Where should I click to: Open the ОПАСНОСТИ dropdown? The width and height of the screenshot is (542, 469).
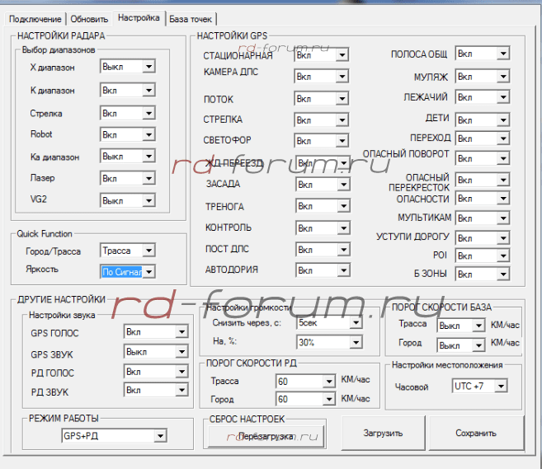coord(483,199)
